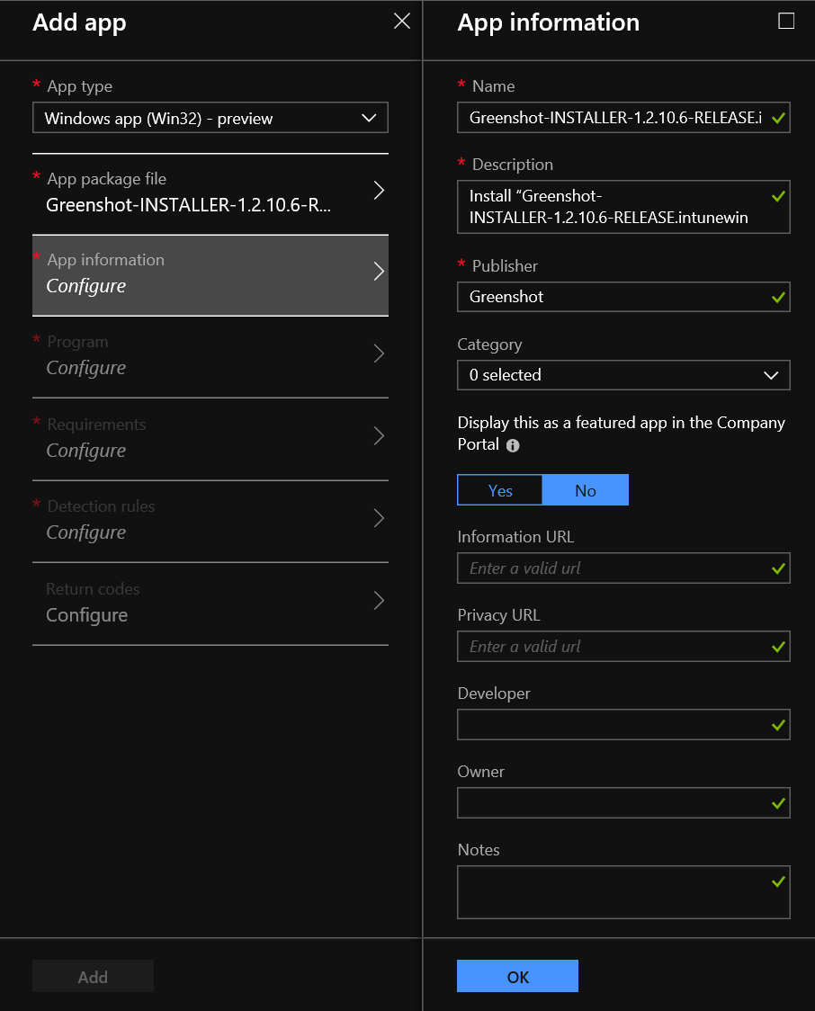815x1011 pixels.
Task: Click the Privacy URL field
Action: pos(623,647)
